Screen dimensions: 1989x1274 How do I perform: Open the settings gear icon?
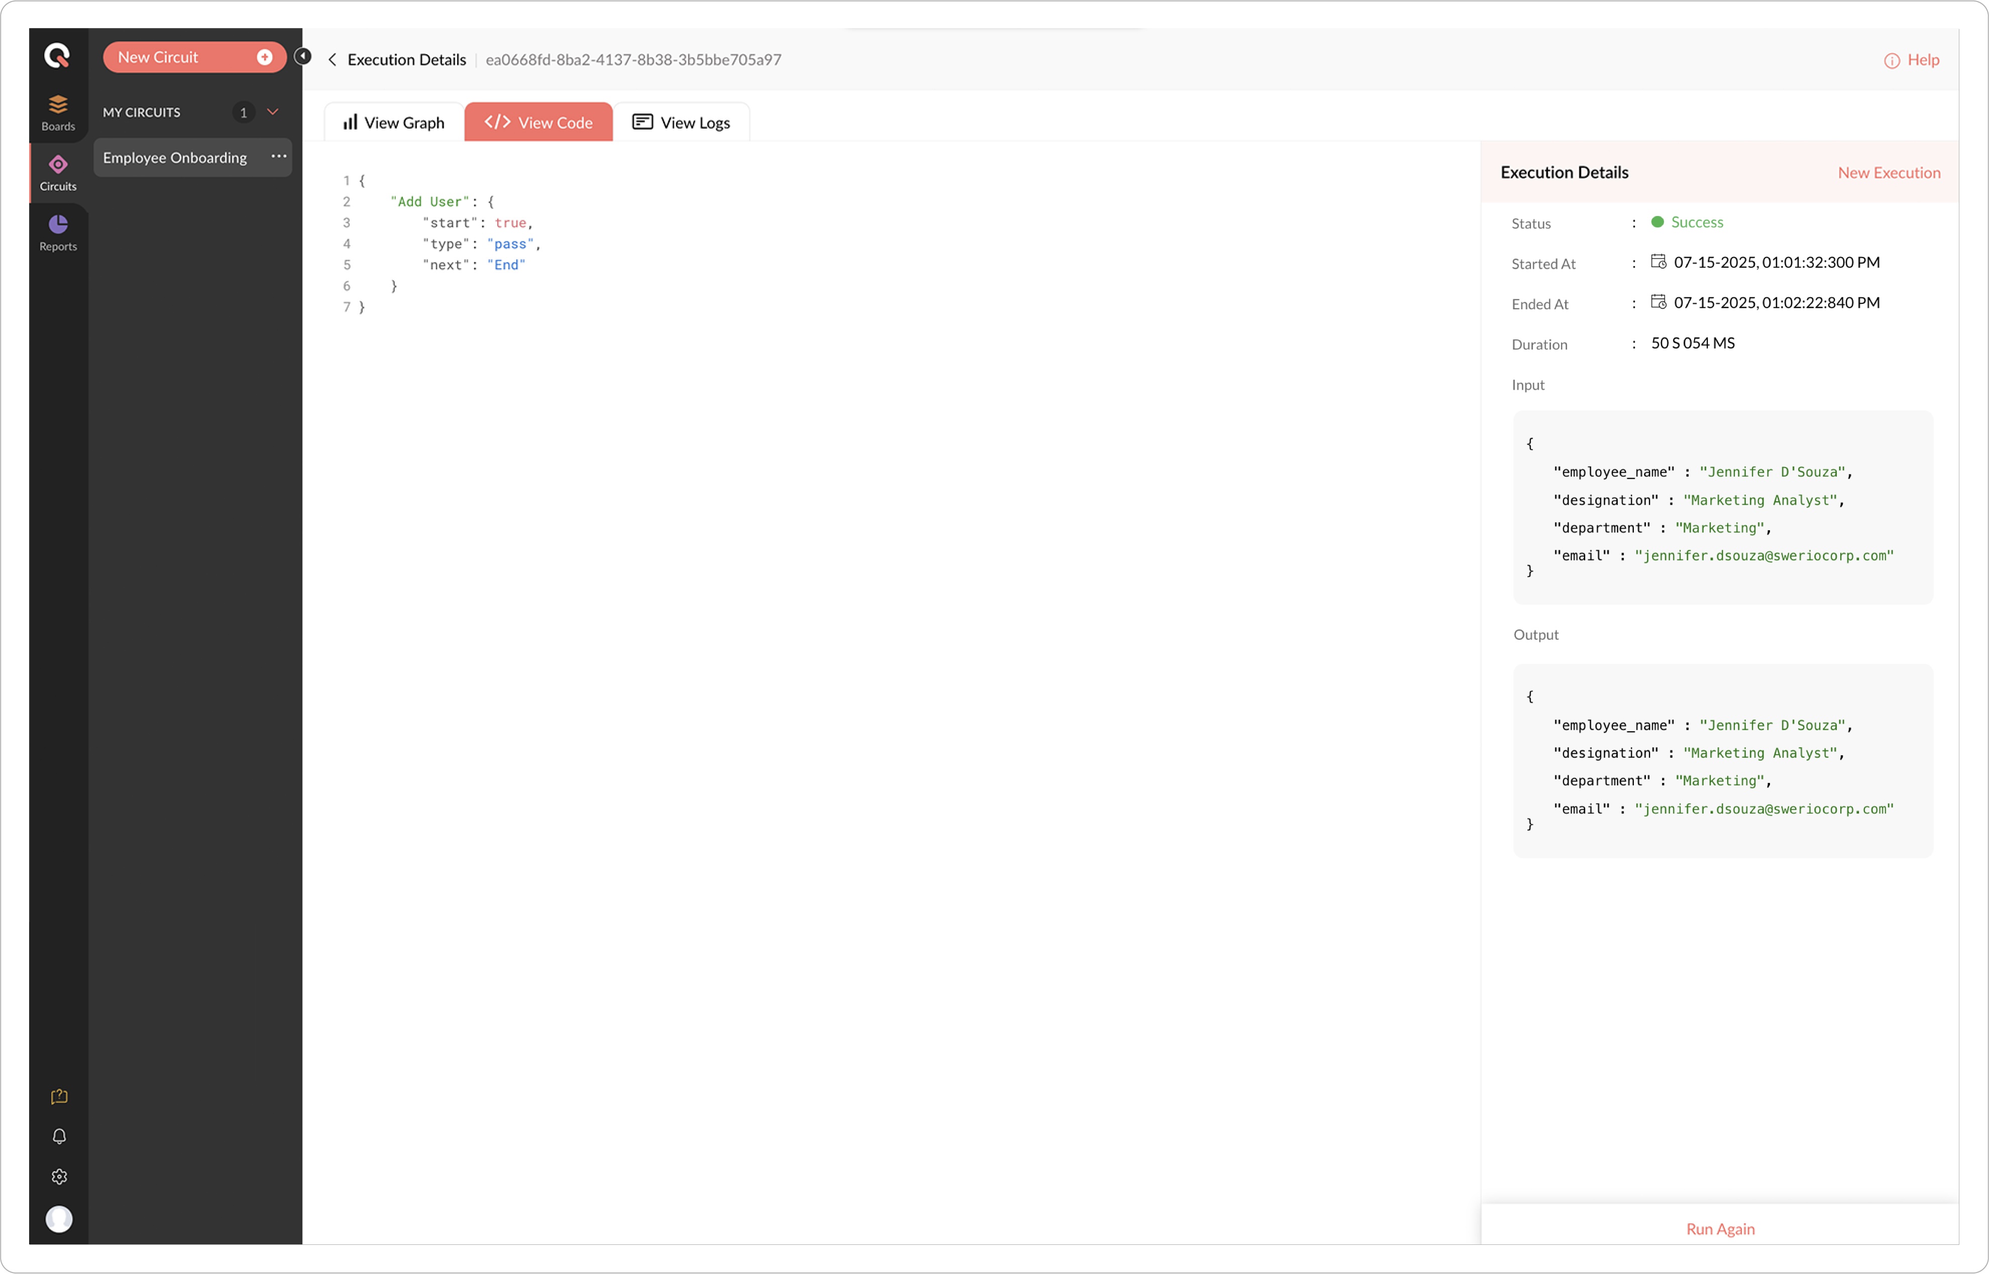59,1177
